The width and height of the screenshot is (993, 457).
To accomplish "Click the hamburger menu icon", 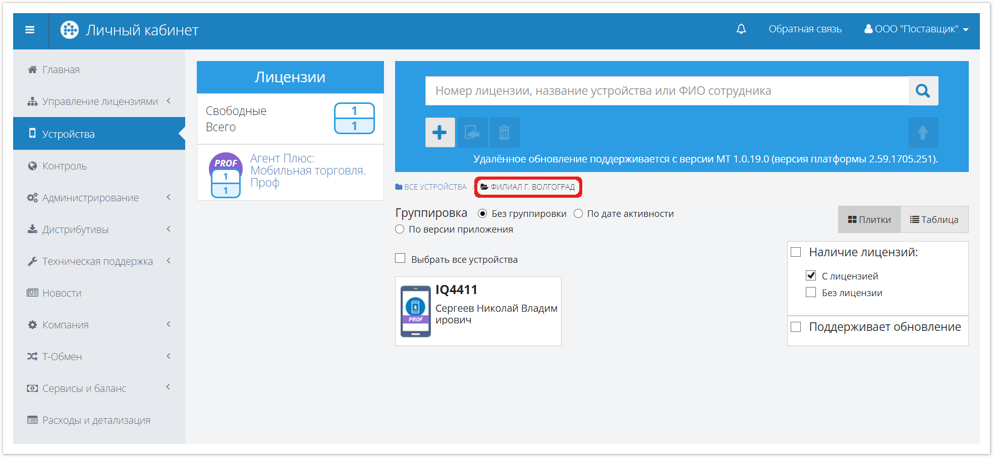I will pyautogui.click(x=30, y=30).
